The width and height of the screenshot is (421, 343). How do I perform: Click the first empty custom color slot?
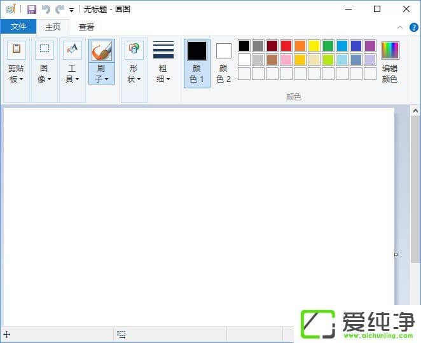coord(244,74)
